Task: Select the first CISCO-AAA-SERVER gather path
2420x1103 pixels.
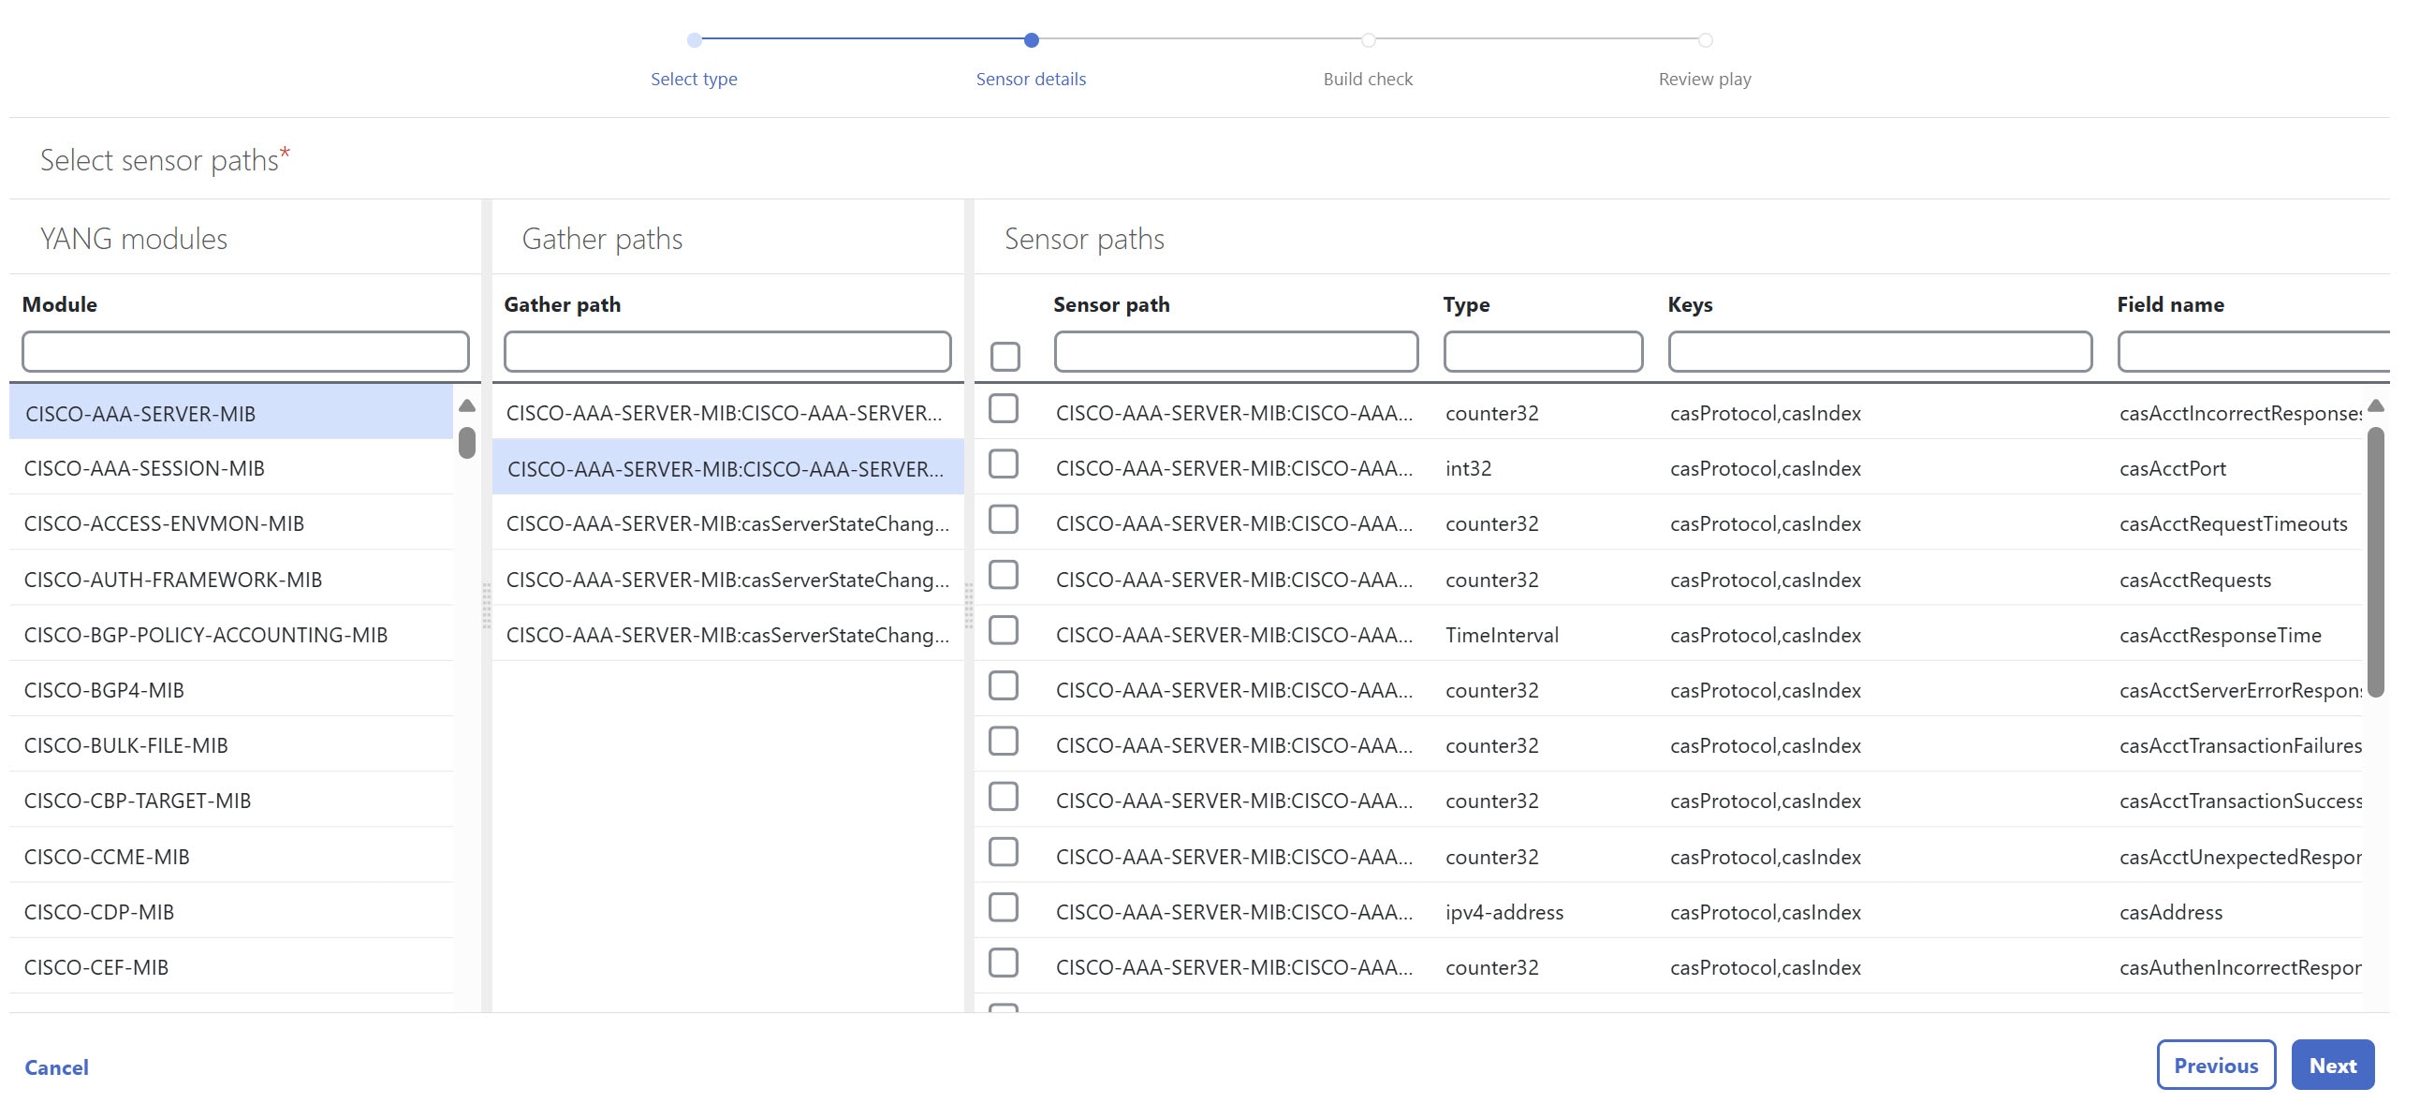Action: (x=727, y=413)
